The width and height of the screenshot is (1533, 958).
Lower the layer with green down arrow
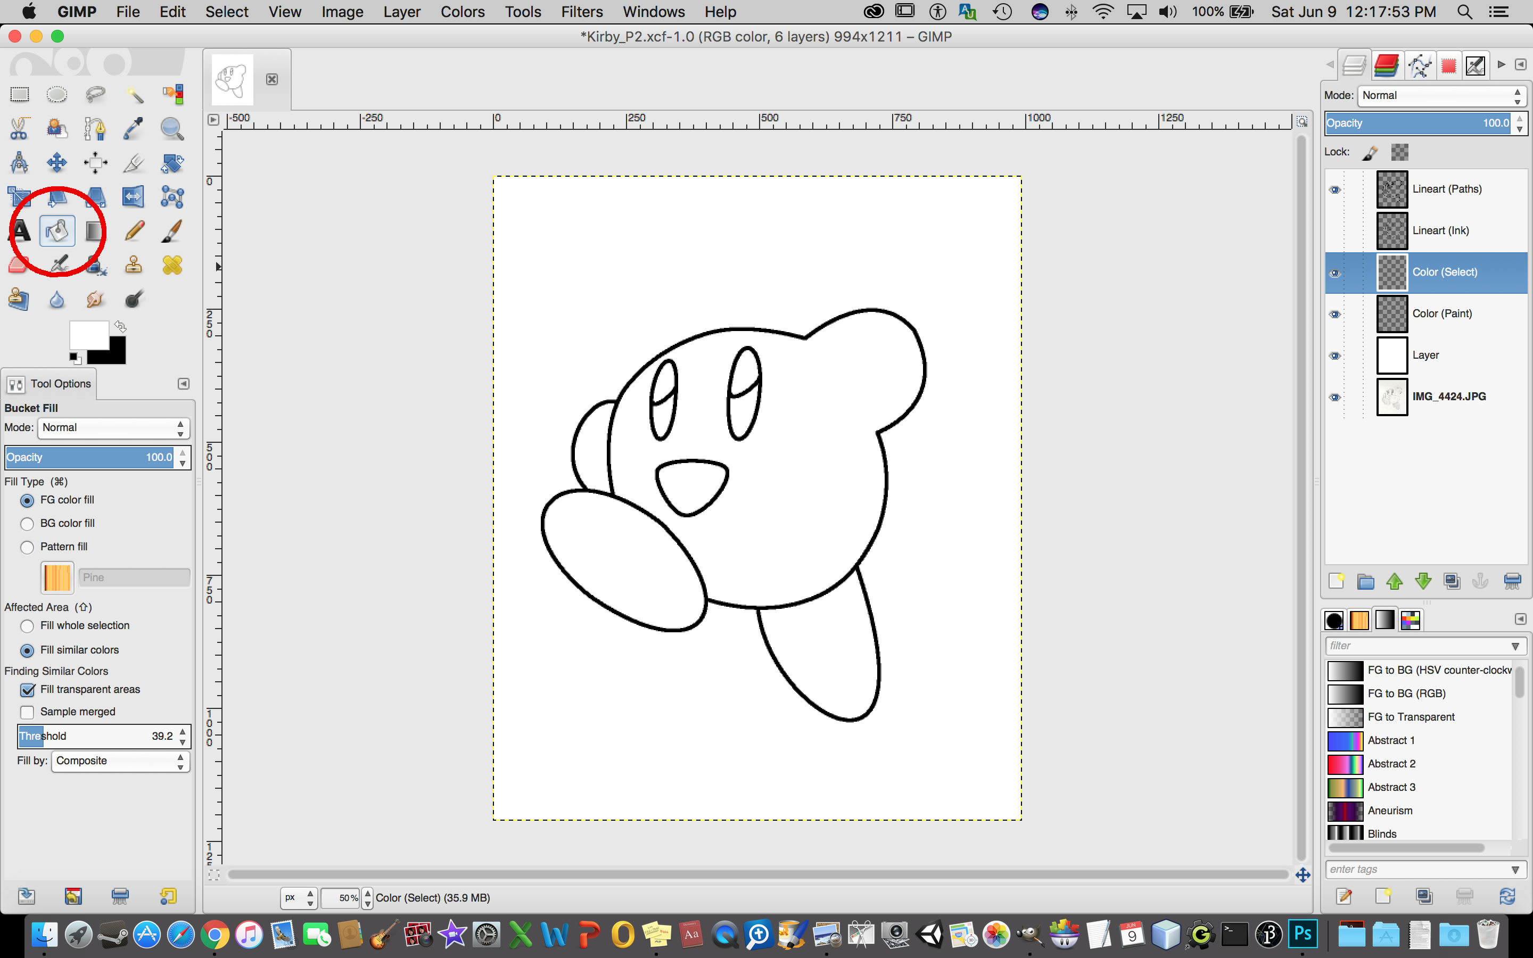(x=1423, y=581)
